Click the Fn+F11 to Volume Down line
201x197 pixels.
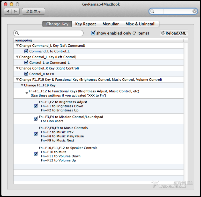coord(61,156)
